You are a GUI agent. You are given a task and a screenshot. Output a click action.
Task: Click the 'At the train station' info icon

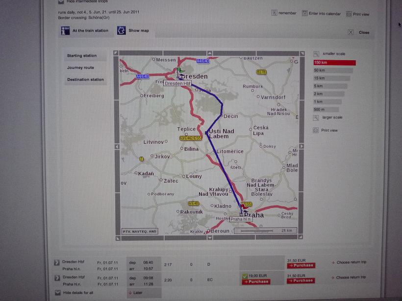(65, 30)
